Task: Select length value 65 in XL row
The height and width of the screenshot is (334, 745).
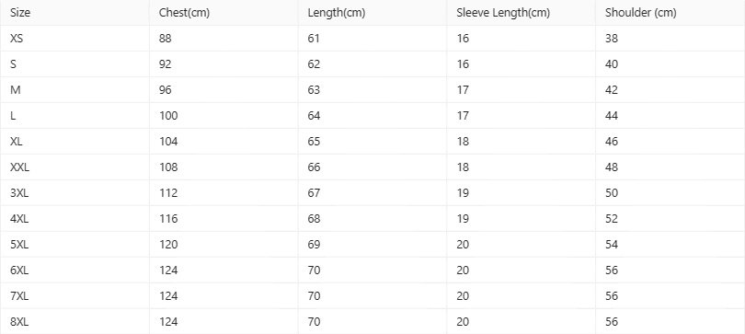Action: (314, 142)
